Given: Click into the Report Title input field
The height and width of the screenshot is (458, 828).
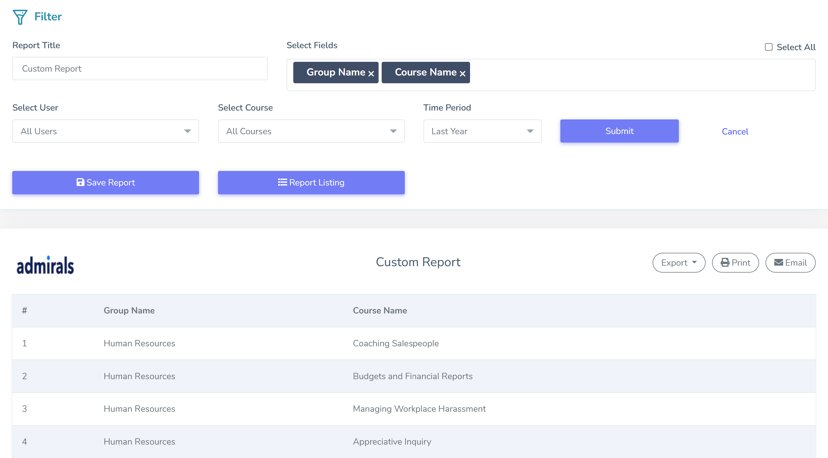Looking at the screenshot, I should point(140,69).
